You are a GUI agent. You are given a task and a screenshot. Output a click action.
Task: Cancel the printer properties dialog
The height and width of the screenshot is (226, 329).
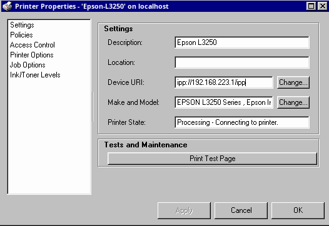tap(241, 210)
